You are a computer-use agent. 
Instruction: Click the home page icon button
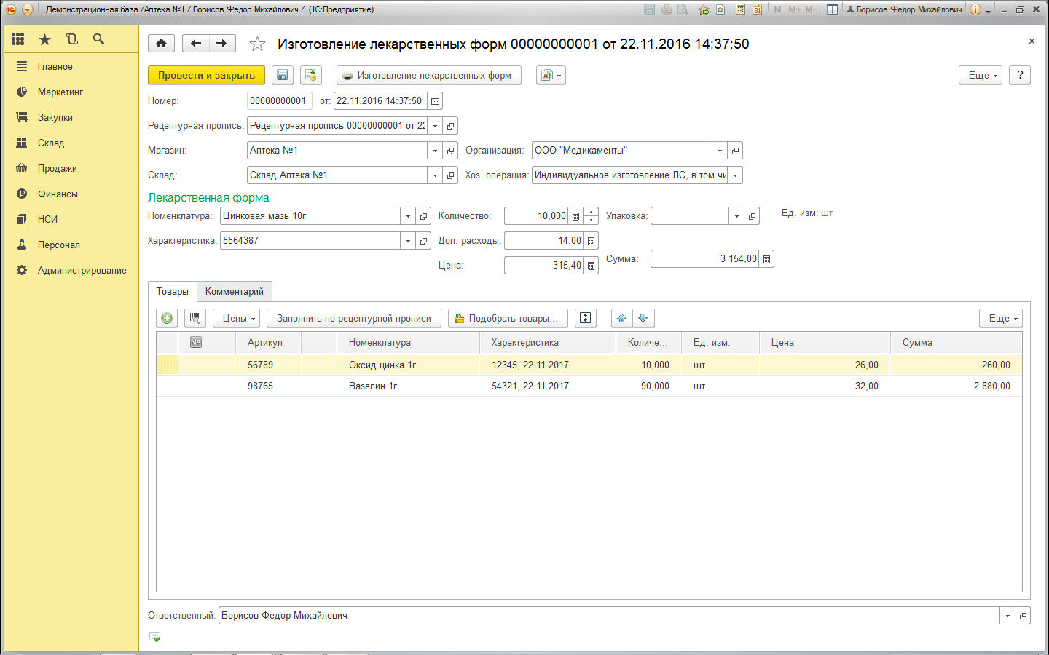click(161, 44)
